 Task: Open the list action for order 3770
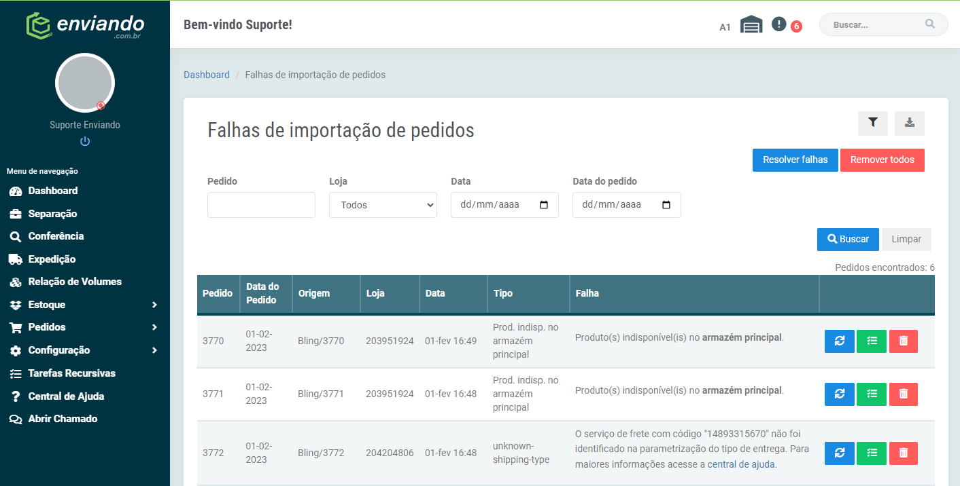872,341
